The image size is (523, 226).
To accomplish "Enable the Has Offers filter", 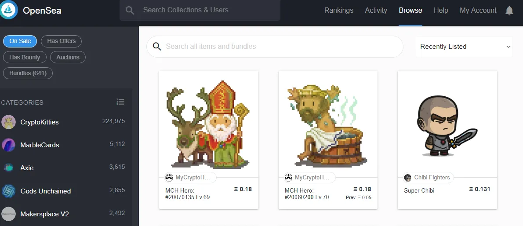I will (x=62, y=41).
